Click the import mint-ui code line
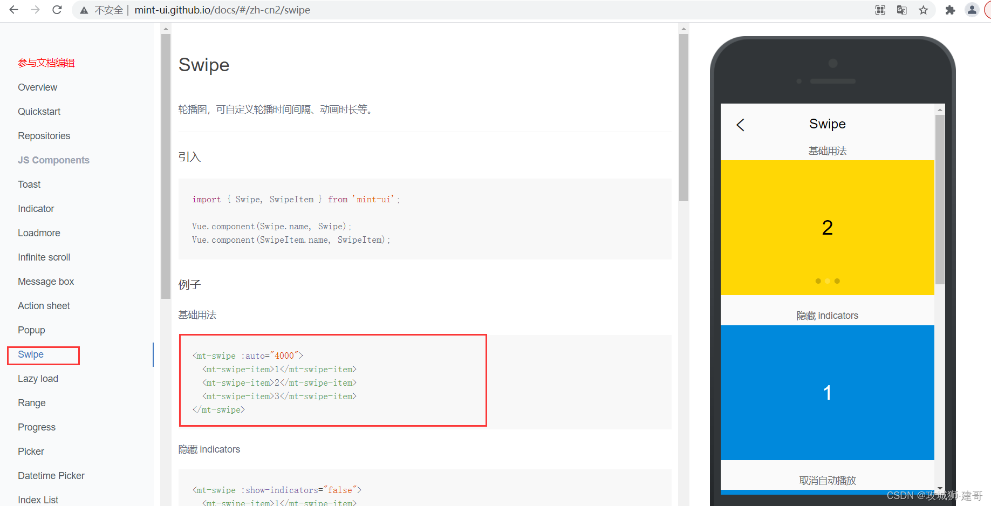Viewport: 991px width, 506px height. pos(296,200)
